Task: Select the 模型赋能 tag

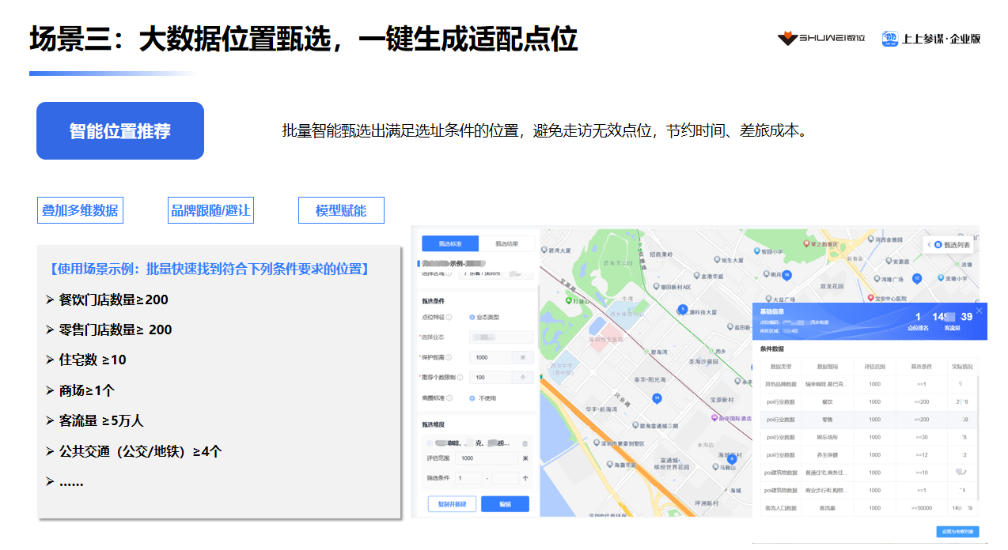Action: [341, 210]
